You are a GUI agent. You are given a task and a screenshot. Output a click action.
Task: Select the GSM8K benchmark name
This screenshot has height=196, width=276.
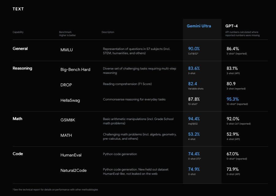pos(67,120)
